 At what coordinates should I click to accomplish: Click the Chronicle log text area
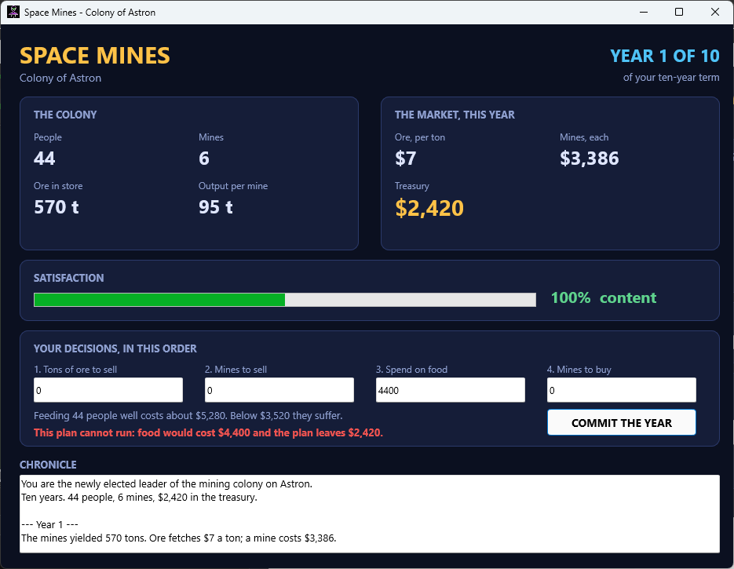369,514
